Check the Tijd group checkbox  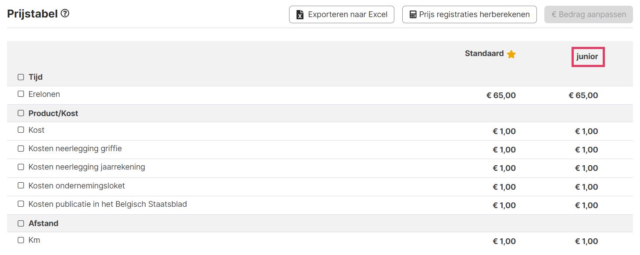tap(21, 77)
